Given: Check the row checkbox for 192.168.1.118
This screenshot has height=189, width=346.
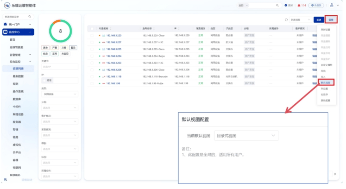Looking at the screenshot, I should (x=92, y=77).
